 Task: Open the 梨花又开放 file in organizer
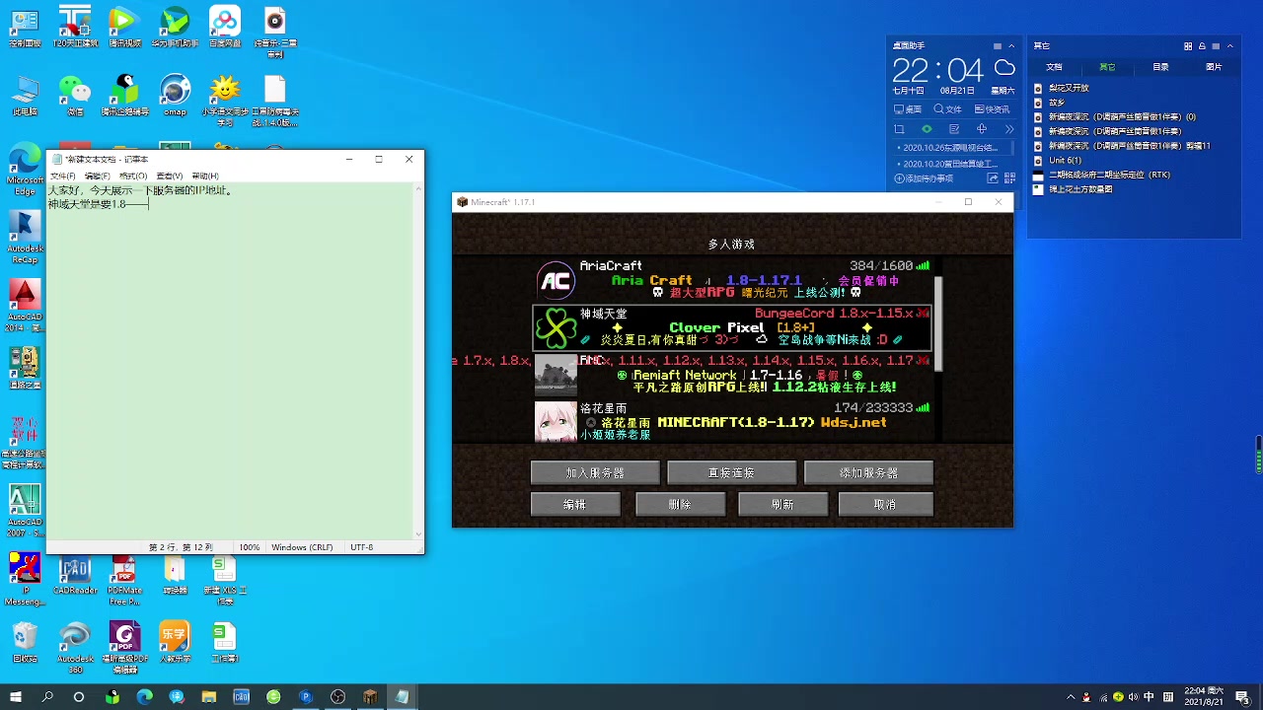pyautogui.click(x=1062, y=88)
